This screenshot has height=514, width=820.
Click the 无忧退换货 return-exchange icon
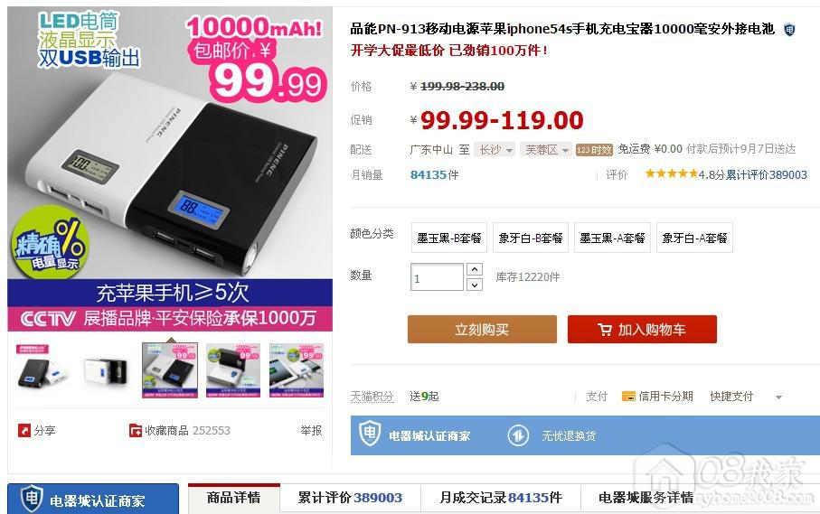[x=518, y=435]
